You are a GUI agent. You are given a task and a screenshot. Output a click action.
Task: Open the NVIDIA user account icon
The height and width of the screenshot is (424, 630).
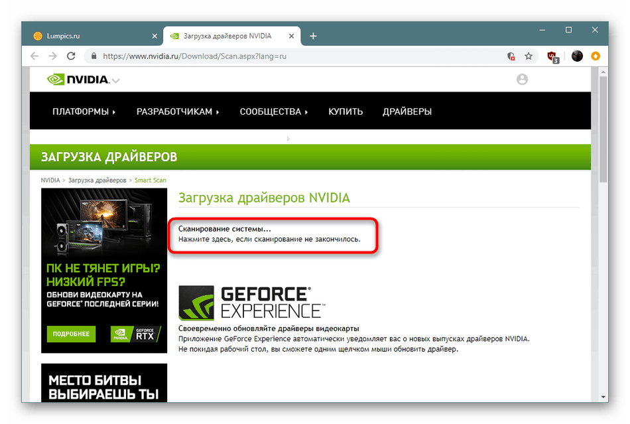(522, 80)
